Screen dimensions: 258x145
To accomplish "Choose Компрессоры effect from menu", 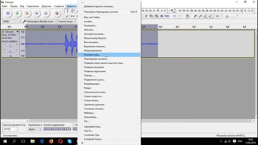I will coord(109,55).
